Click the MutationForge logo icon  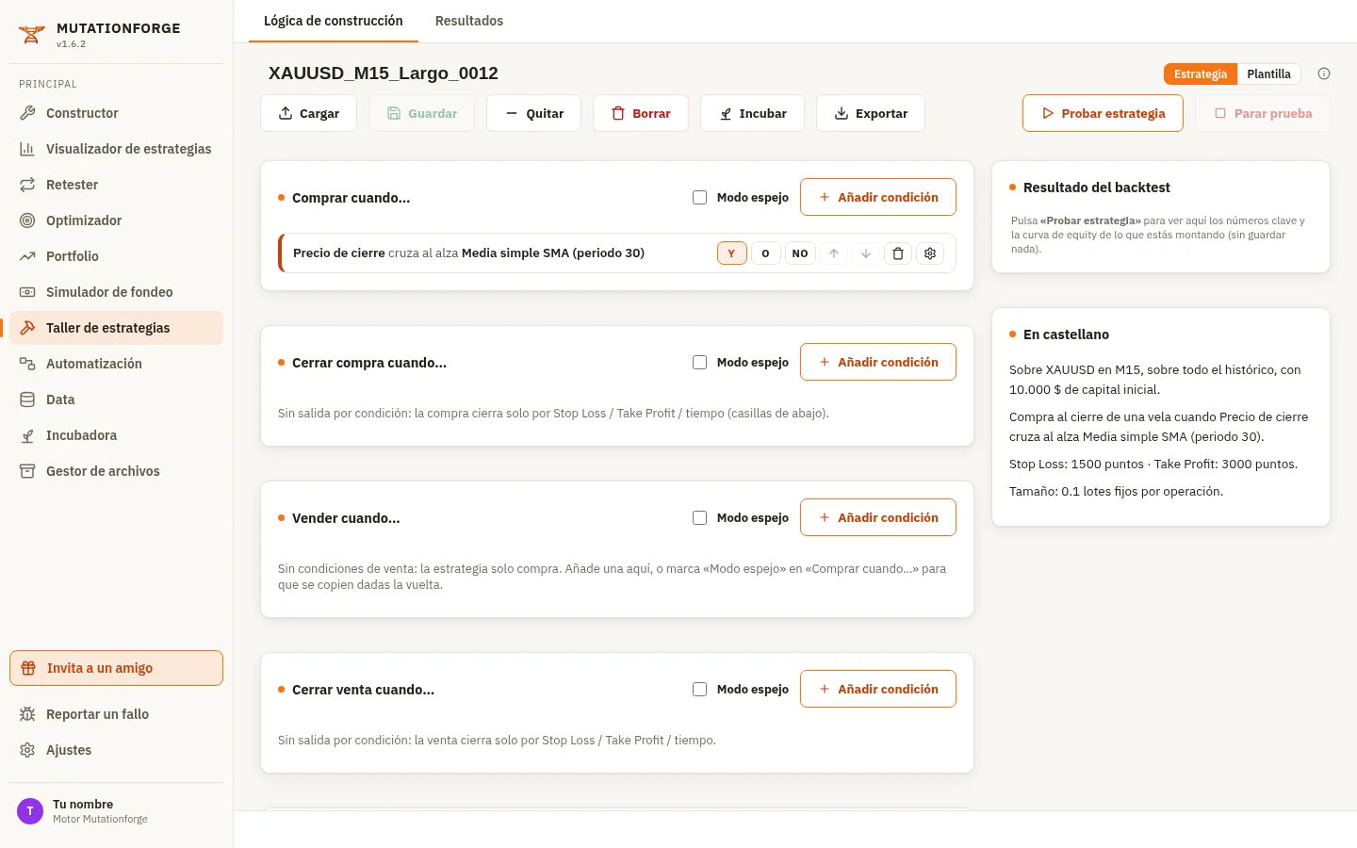pos(31,35)
